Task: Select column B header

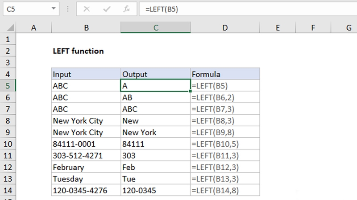Action: 86,28
